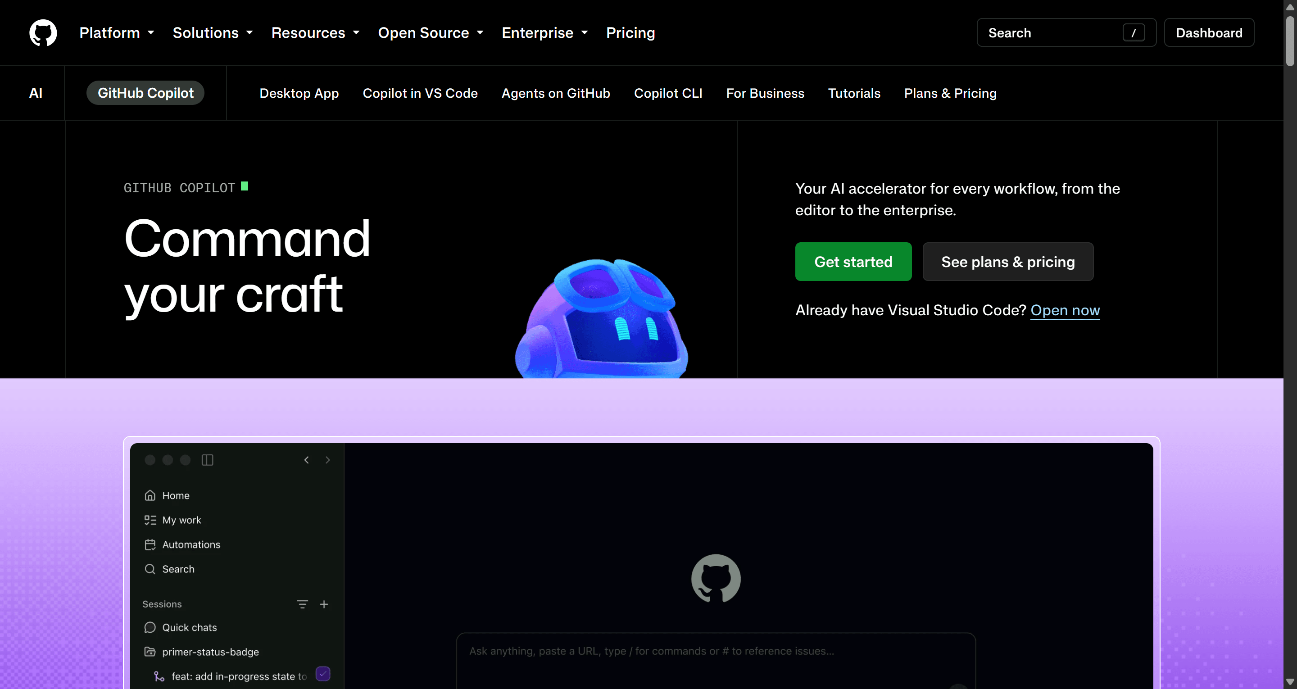Open the For Business tab
1297x689 pixels.
click(x=765, y=93)
